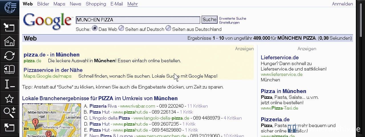Switch to News tab
Image resolution: width=365 pixels, height=137 pixels.
point(75,4)
